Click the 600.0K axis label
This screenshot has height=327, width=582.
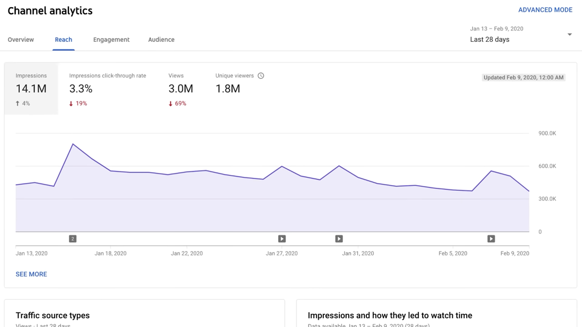click(547, 166)
